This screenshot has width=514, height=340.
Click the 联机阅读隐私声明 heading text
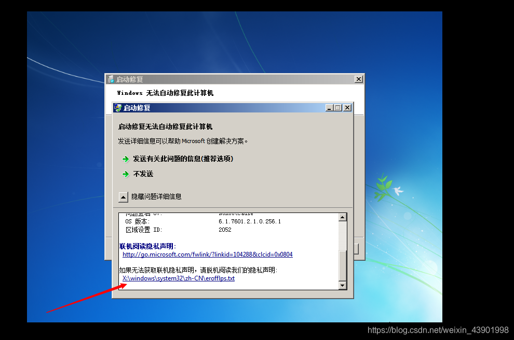click(147, 246)
